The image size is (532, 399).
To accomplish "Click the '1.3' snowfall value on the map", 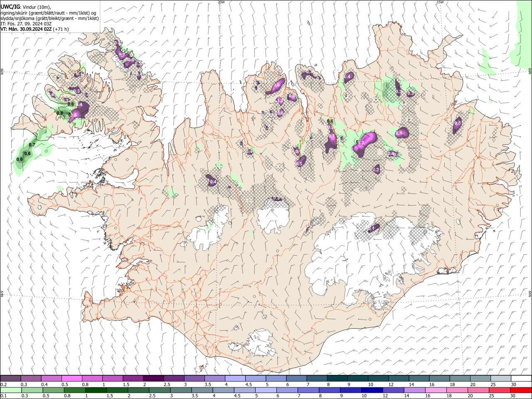I will click(360, 143).
